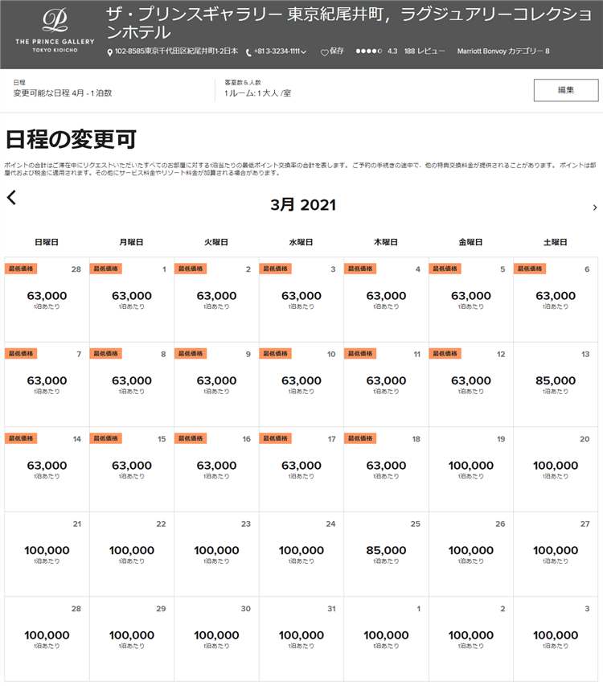Go to previous month with left arrow
603x686 pixels.
[11, 198]
